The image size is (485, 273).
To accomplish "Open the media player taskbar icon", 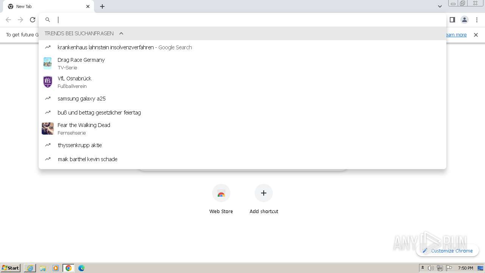I will pyautogui.click(x=56, y=268).
